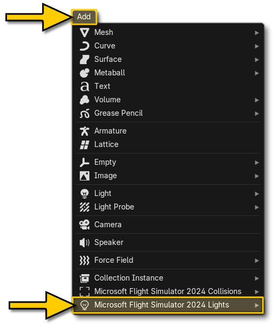Expand the Flight Simulator 2024 Lights arrow
The height and width of the screenshot is (328, 278).
pyautogui.click(x=256, y=305)
